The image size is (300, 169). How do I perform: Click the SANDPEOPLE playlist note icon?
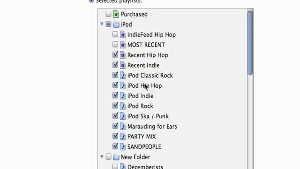point(123,147)
